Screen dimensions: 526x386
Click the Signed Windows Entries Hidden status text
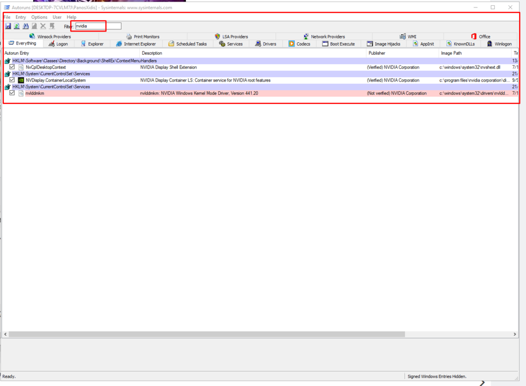click(437, 376)
